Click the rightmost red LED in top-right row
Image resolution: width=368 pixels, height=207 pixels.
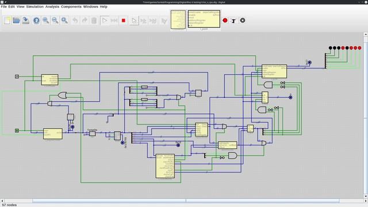359,48
